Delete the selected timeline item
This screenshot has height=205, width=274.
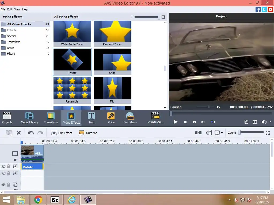19,133
